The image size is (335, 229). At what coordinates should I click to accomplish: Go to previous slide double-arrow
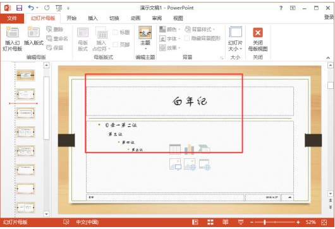331,201
